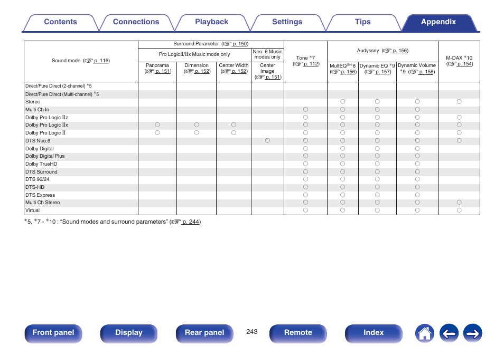Open the Surround Parameter p. 150 link
The width and height of the screenshot is (504, 355).
(240, 44)
